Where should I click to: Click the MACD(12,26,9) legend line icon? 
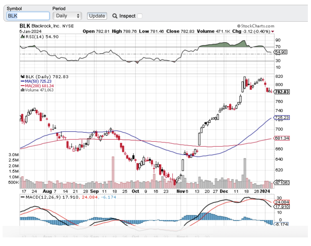click(23, 197)
